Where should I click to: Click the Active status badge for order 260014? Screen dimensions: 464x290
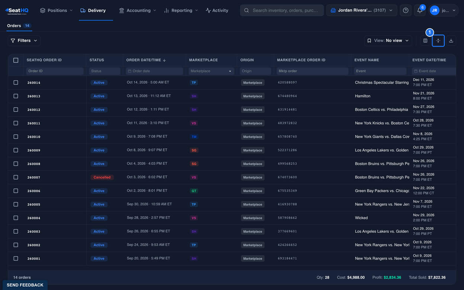tap(99, 83)
